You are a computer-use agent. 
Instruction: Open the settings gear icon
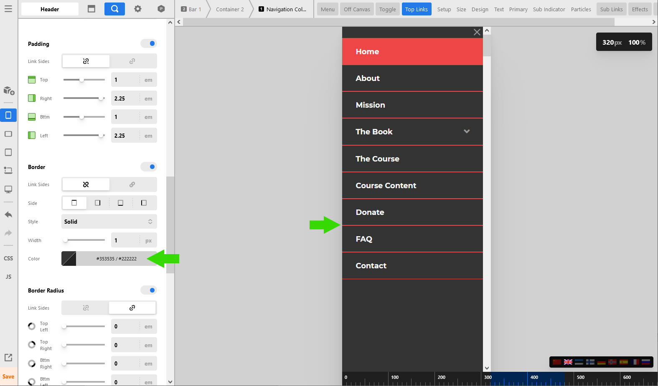point(137,9)
